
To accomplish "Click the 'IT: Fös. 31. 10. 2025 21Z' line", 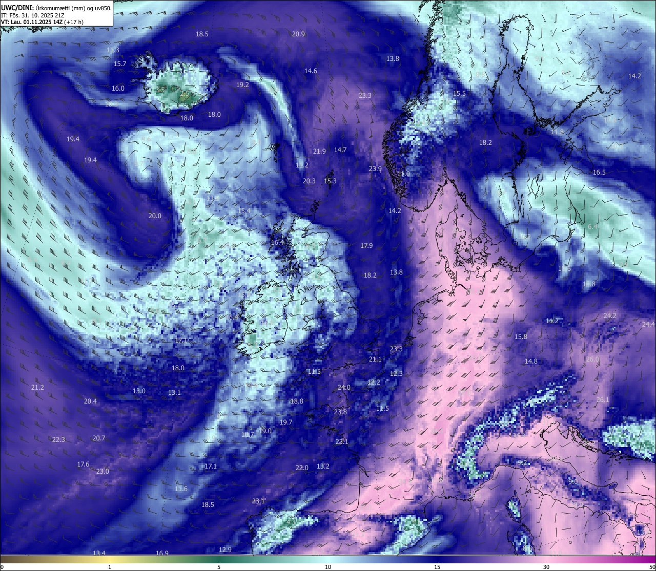I will click(x=33, y=15).
